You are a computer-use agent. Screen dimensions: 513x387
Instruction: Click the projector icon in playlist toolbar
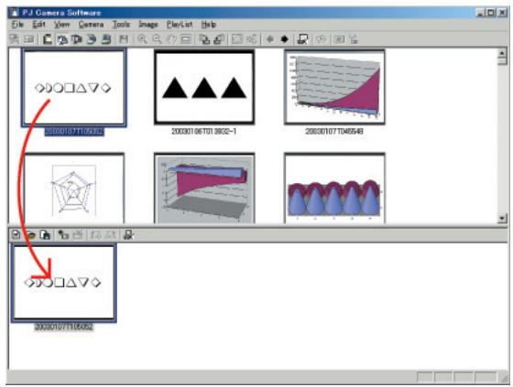128,235
